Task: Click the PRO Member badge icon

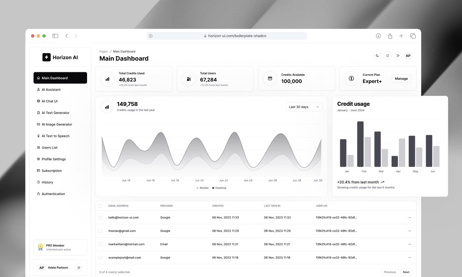Action: [40, 247]
